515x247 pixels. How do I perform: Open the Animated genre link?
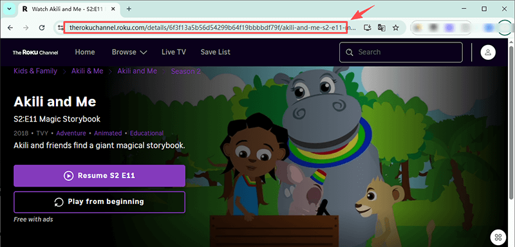108,133
